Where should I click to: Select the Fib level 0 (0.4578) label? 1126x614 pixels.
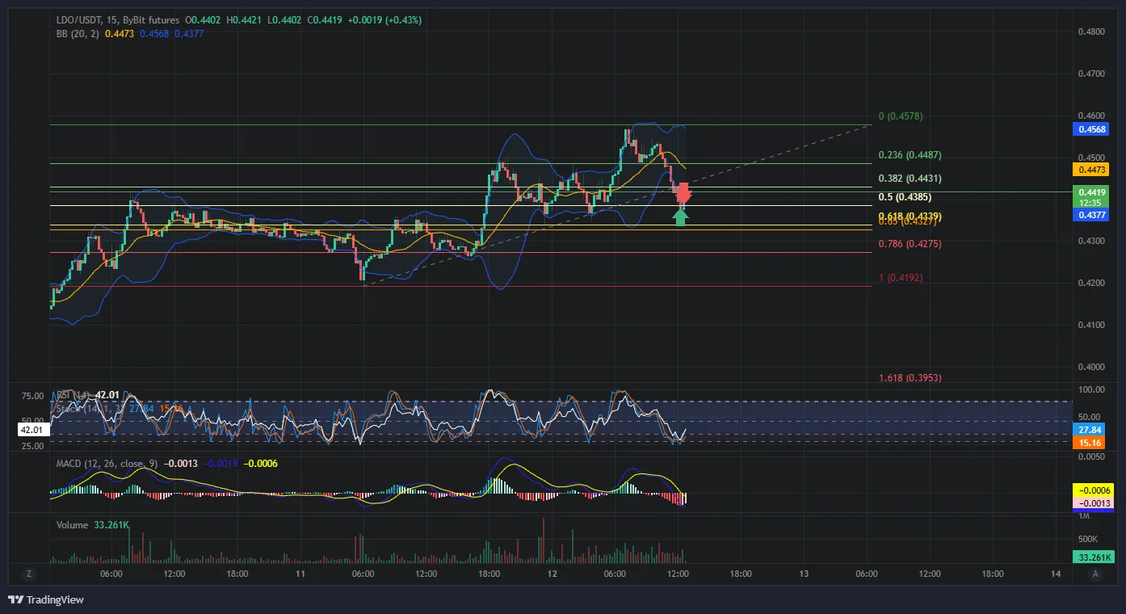[x=900, y=116]
